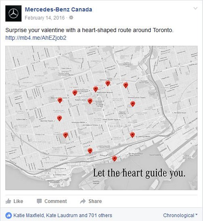Click red pin near St. Lawrence Market
Viewport: 203px width, 221px height.
132,135
